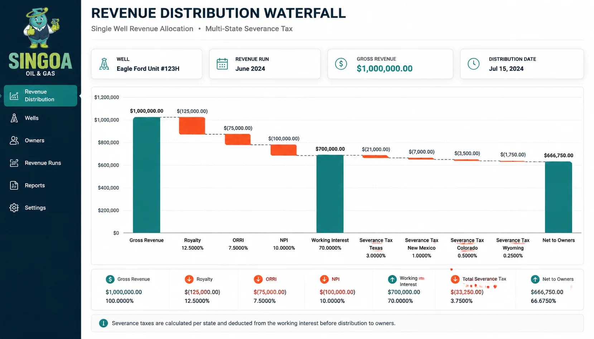Click the Owners people icon in sidebar
This screenshot has height=339, width=594.
(14, 141)
